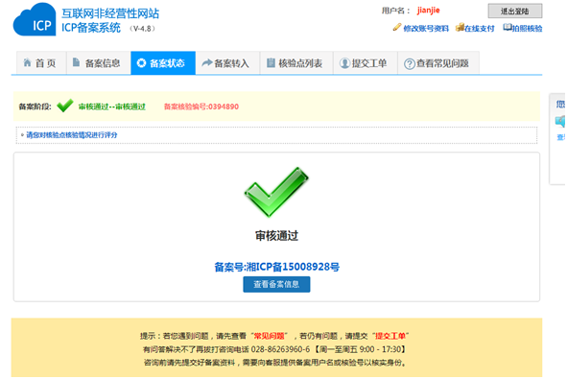
Task: Open the 备案转入 tab
Action: pyautogui.click(x=227, y=63)
